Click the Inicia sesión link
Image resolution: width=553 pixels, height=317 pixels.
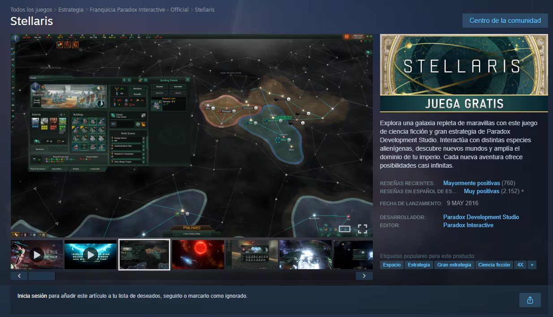pos(32,296)
